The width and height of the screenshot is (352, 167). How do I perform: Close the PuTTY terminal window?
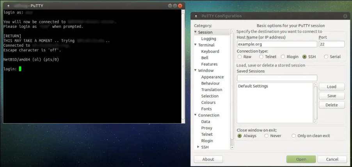(180, 6)
